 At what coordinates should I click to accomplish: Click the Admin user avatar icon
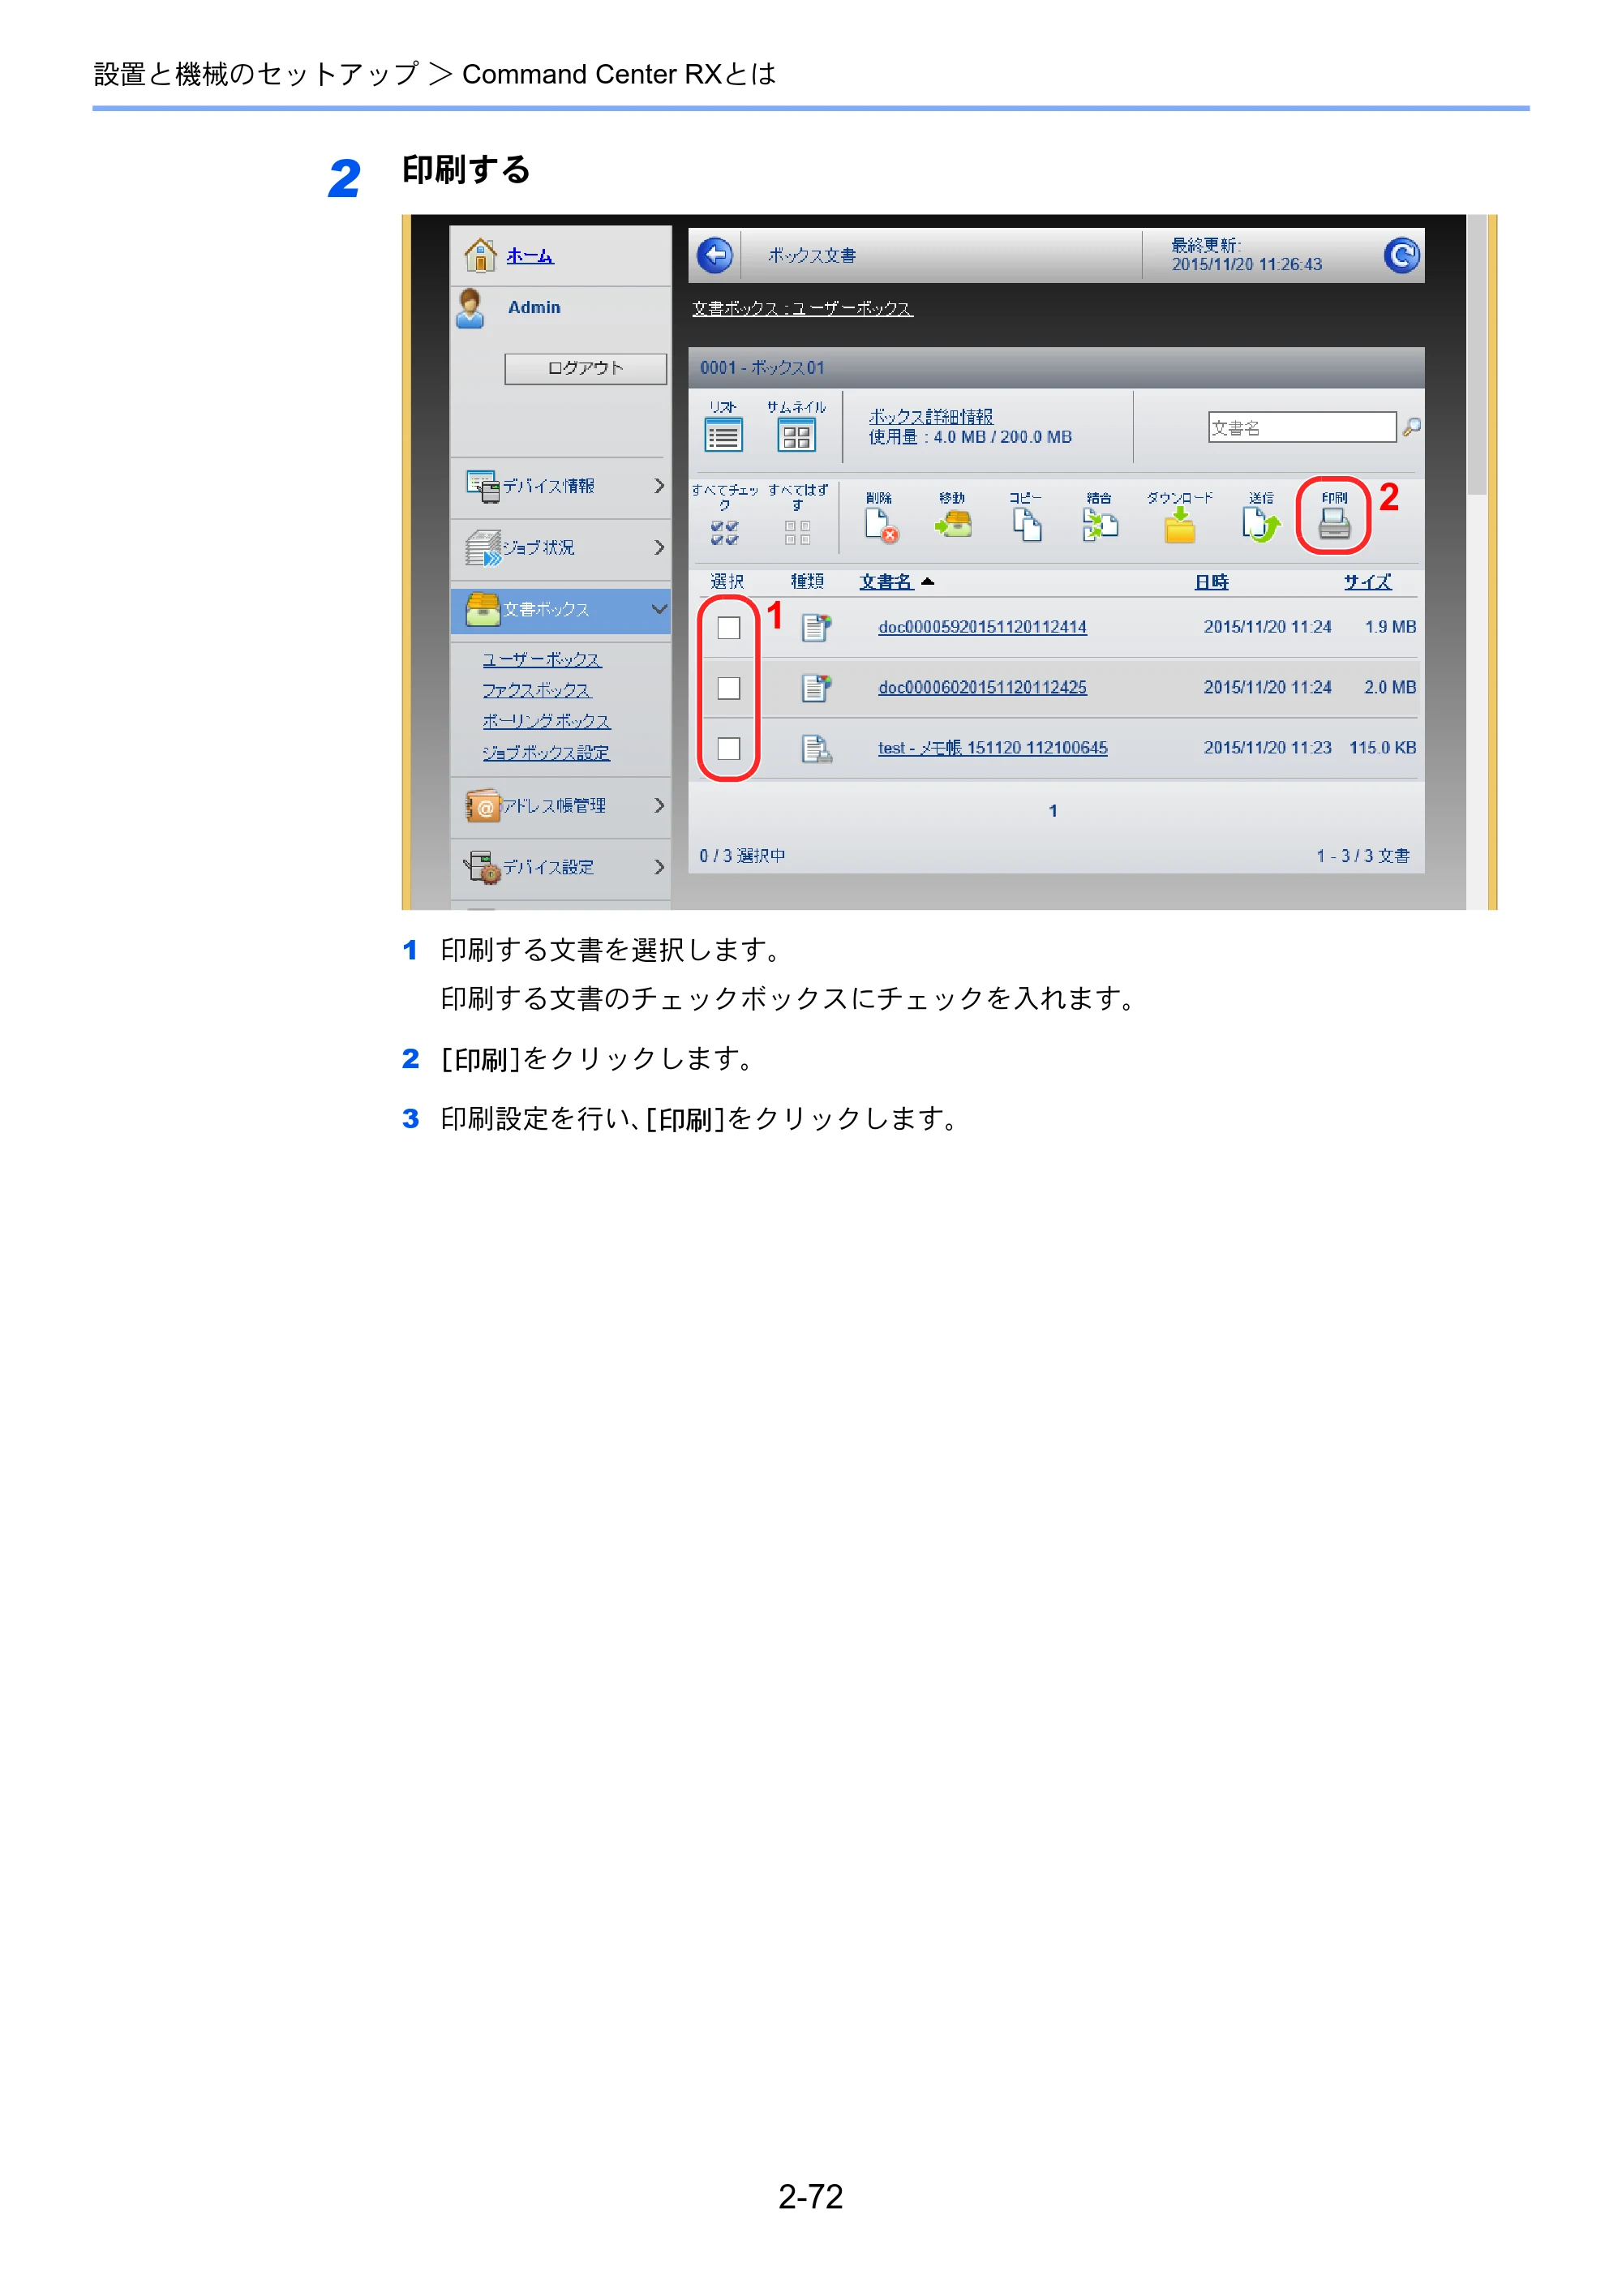[470, 308]
